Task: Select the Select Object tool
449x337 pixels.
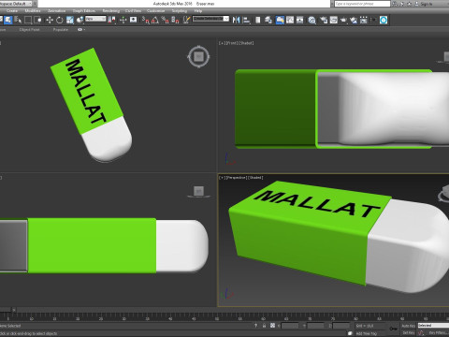Action: coord(8,20)
